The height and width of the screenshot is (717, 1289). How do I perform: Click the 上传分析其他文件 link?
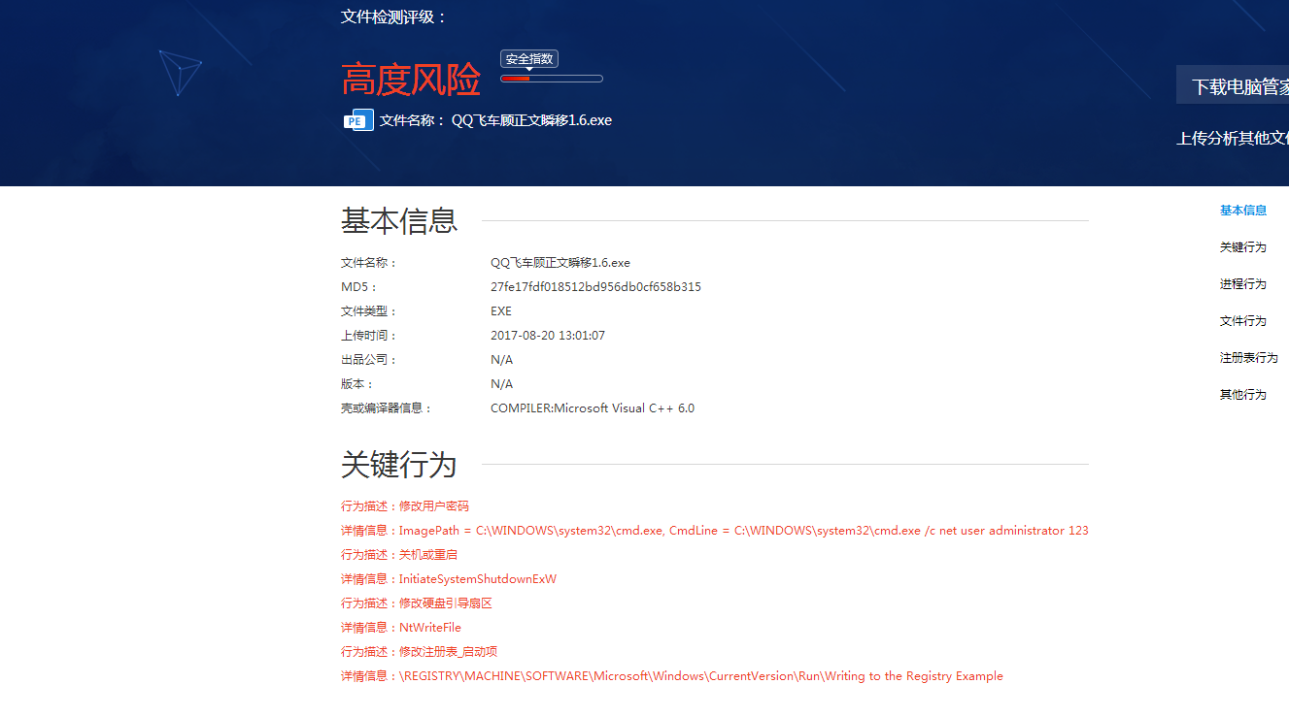[x=1233, y=138]
